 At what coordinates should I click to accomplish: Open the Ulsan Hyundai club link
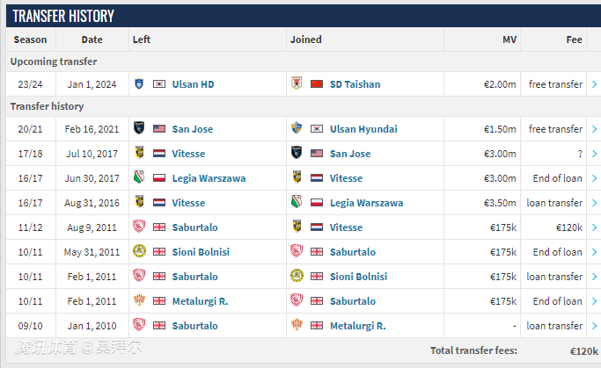pos(363,129)
